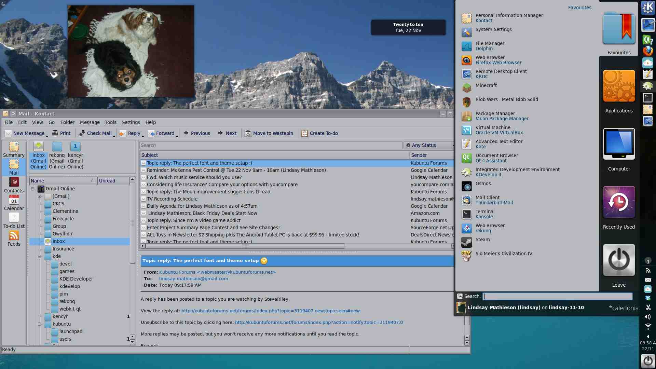Launch Steam from the Favourites list

[x=482, y=240]
